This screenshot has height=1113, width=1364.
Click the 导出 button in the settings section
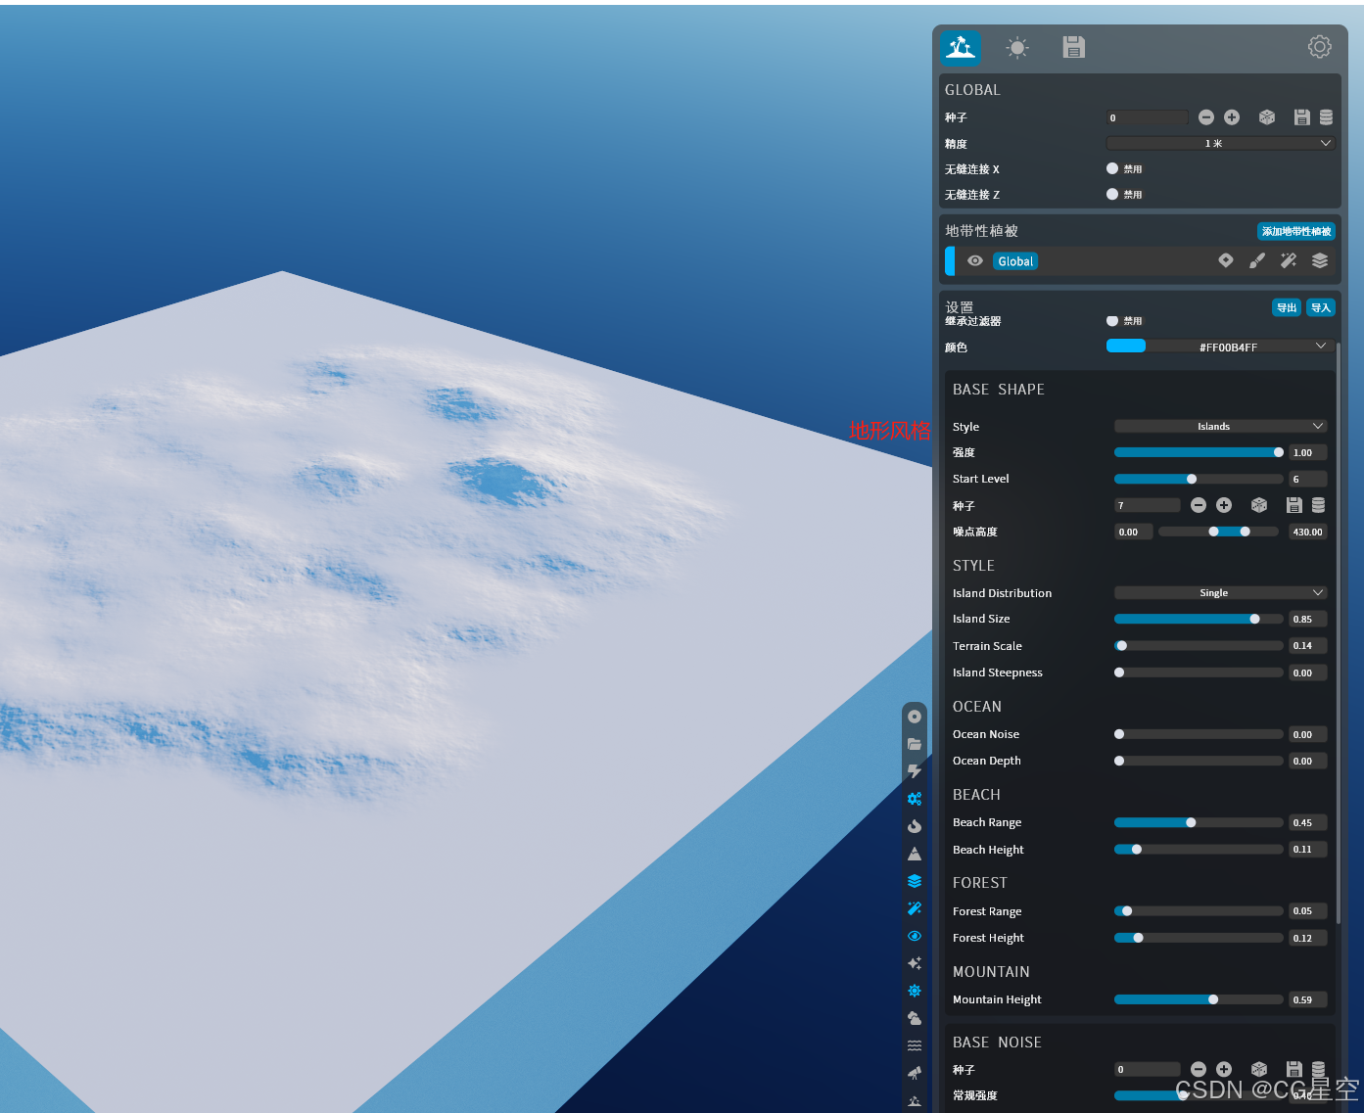coord(1286,307)
